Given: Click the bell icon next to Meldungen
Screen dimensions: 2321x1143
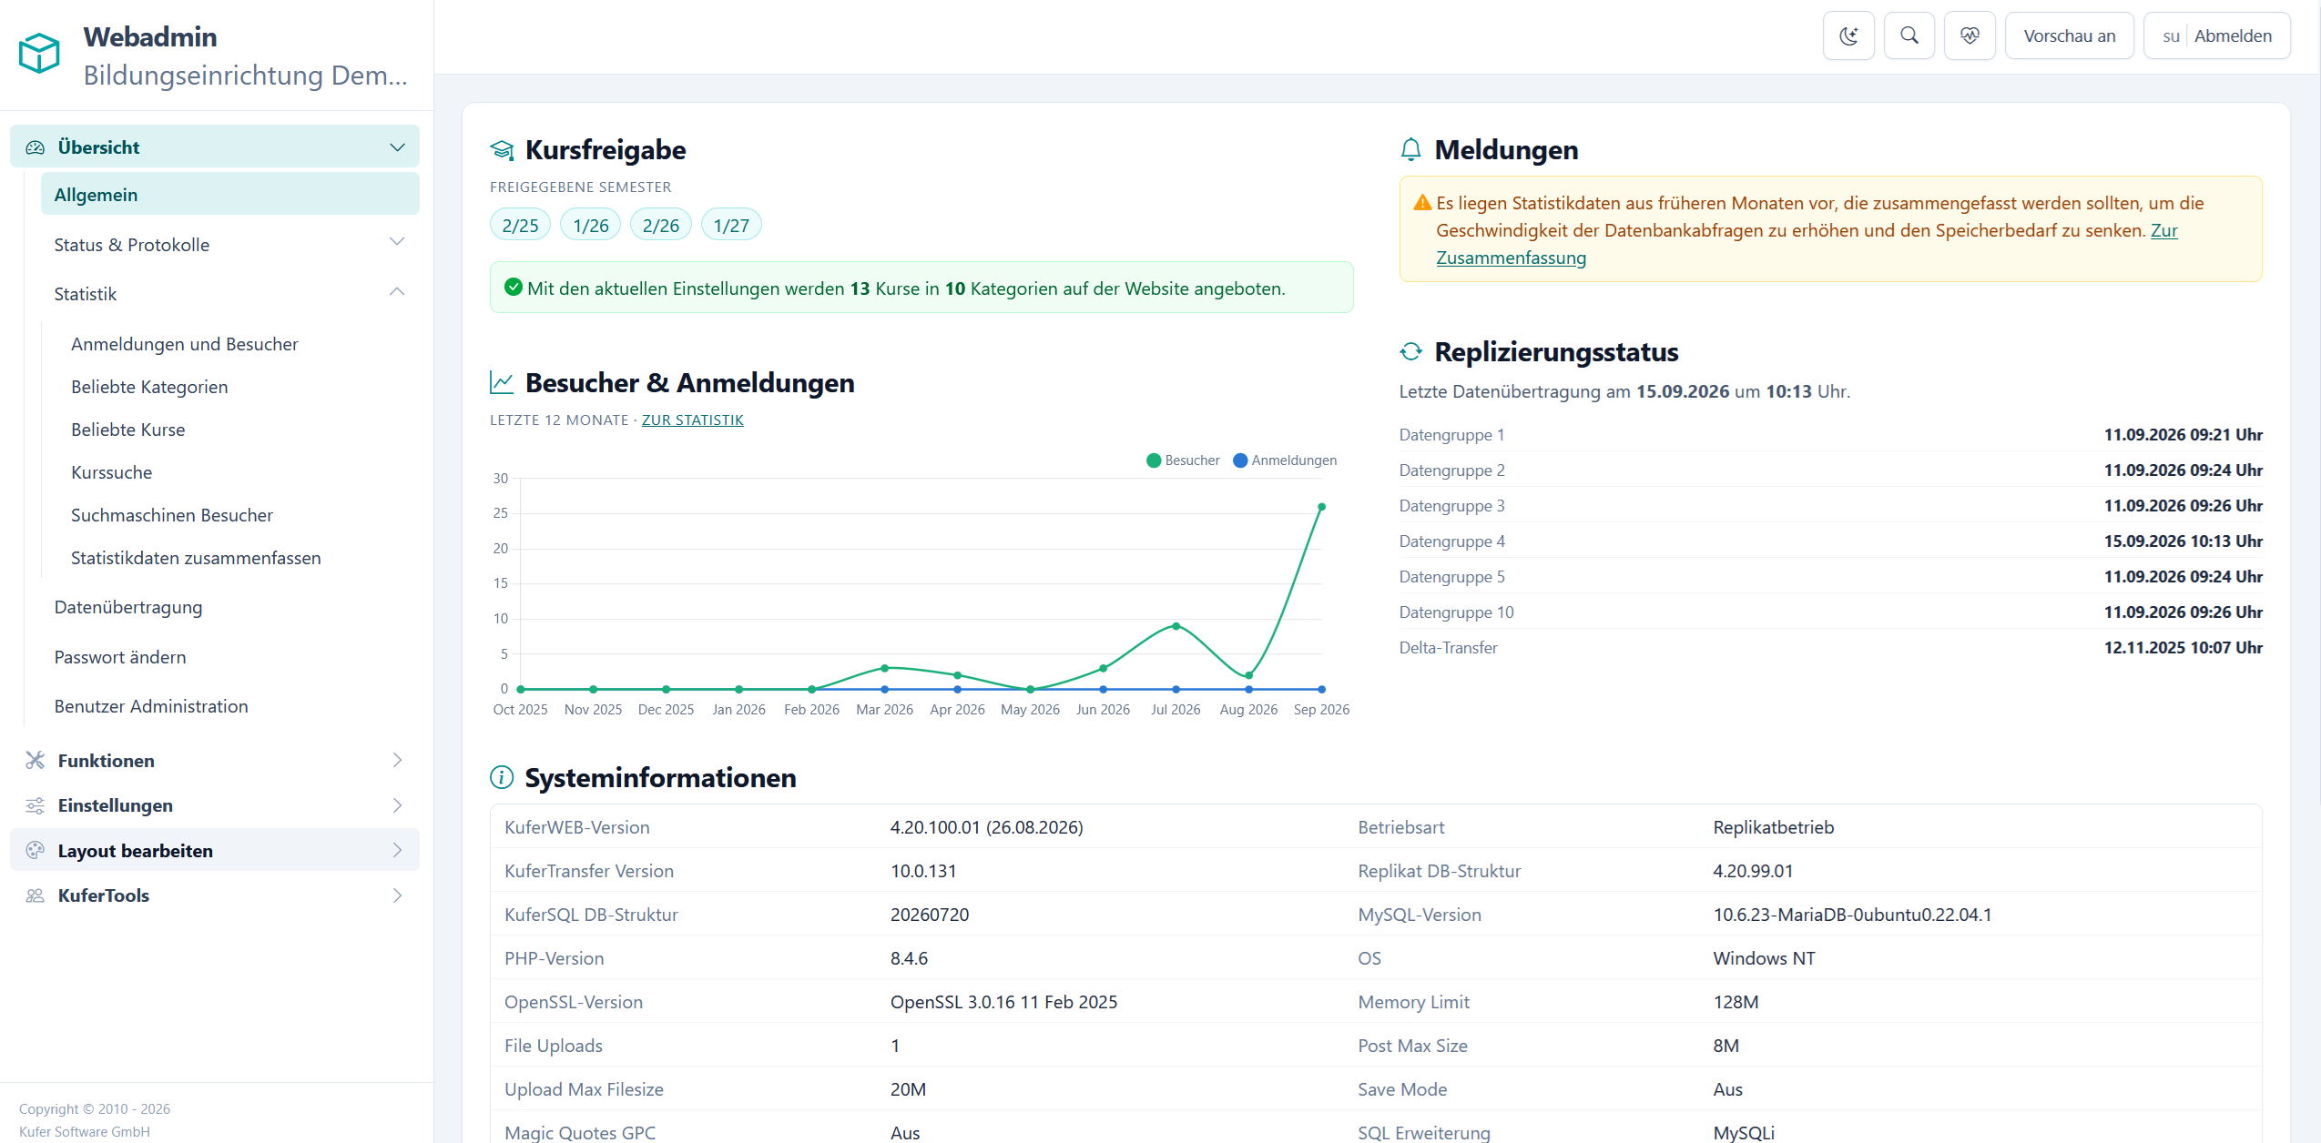Looking at the screenshot, I should [1410, 149].
